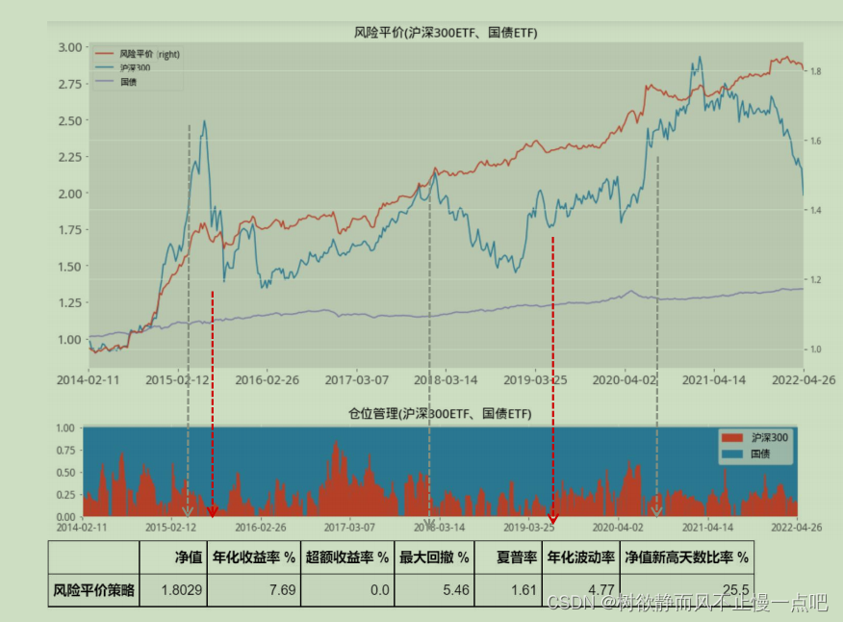
Task: Click 0.50 tick on 仓位管理 chart axis
Action: pyautogui.click(x=65, y=473)
